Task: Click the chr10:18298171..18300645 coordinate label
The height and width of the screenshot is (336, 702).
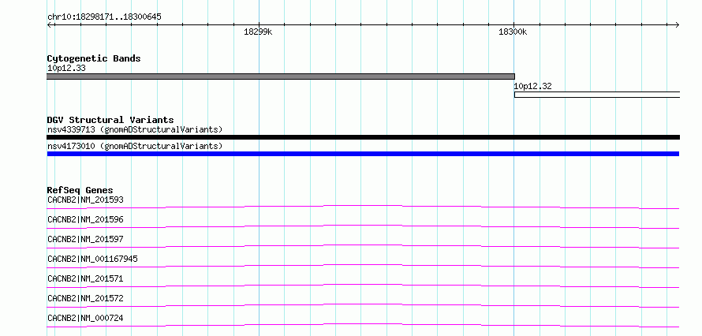Action: click(x=104, y=17)
